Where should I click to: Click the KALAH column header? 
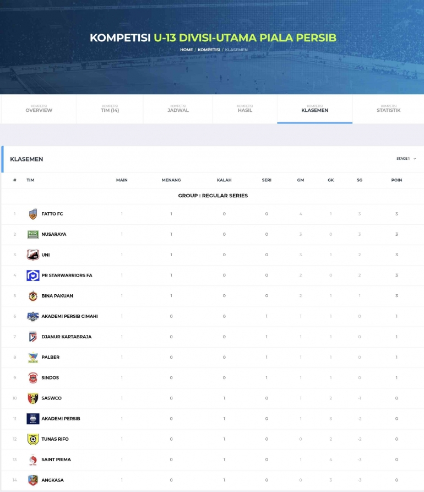(x=224, y=180)
